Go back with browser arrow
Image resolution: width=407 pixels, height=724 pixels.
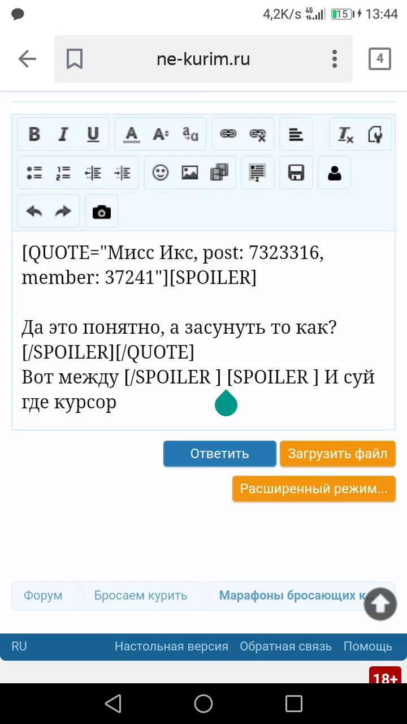[27, 59]
